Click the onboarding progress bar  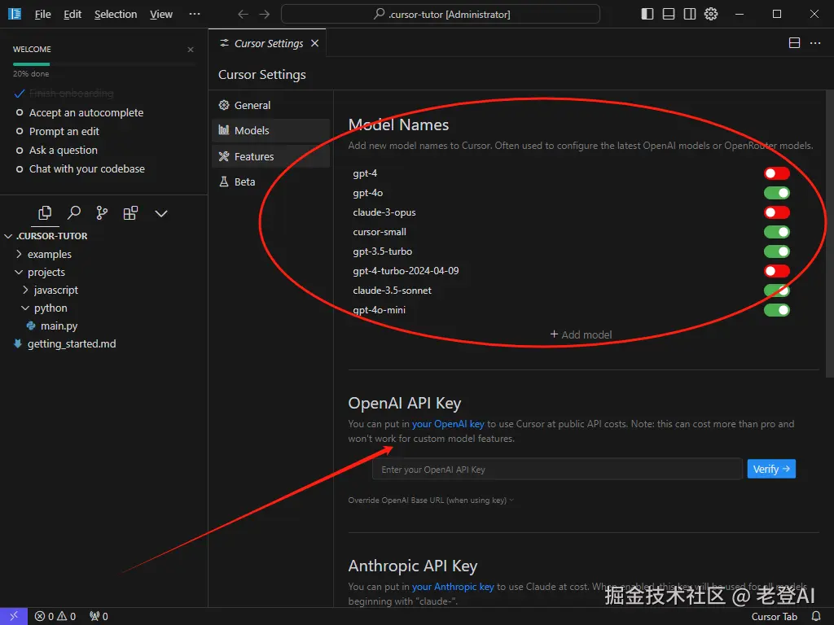[104, 64]
